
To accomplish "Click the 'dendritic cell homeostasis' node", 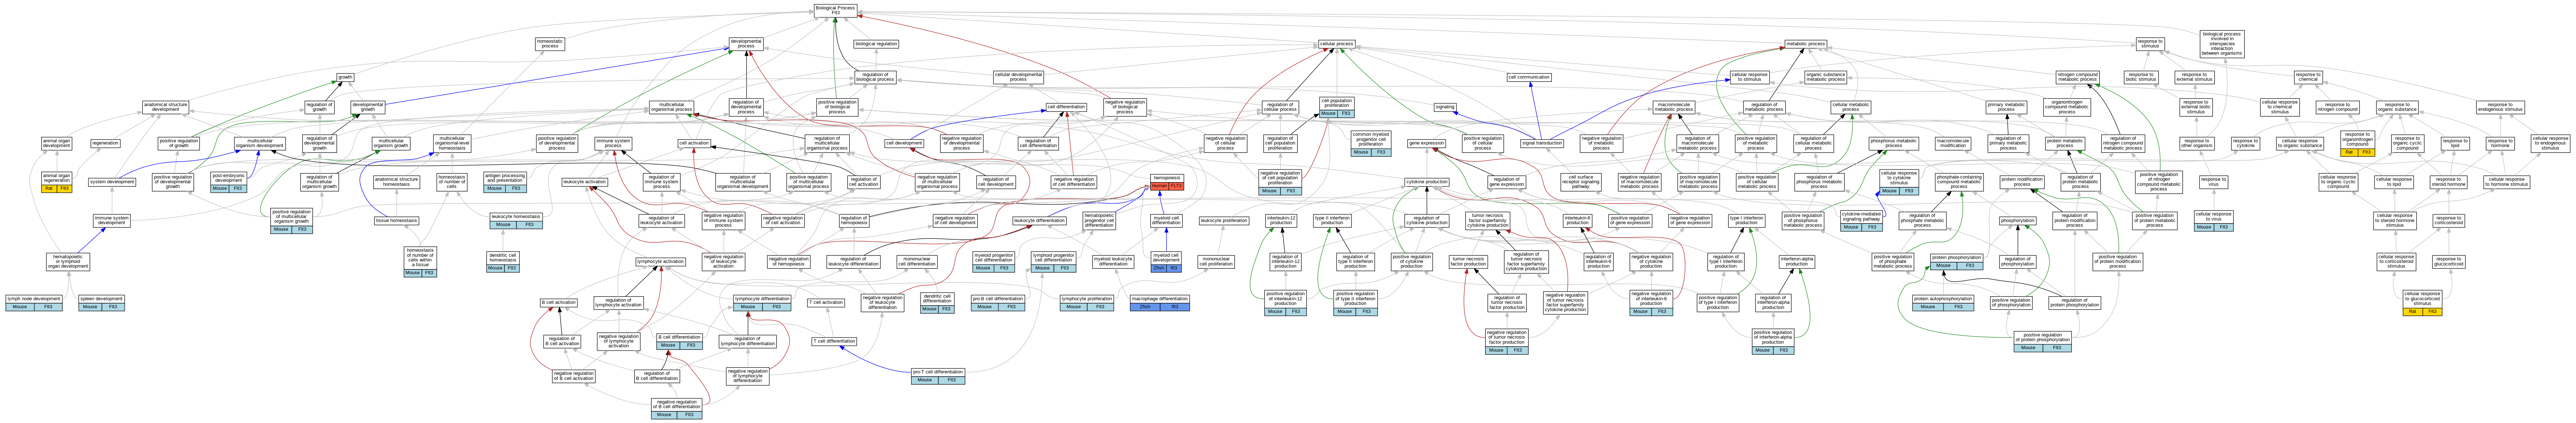I will point(503,261).
